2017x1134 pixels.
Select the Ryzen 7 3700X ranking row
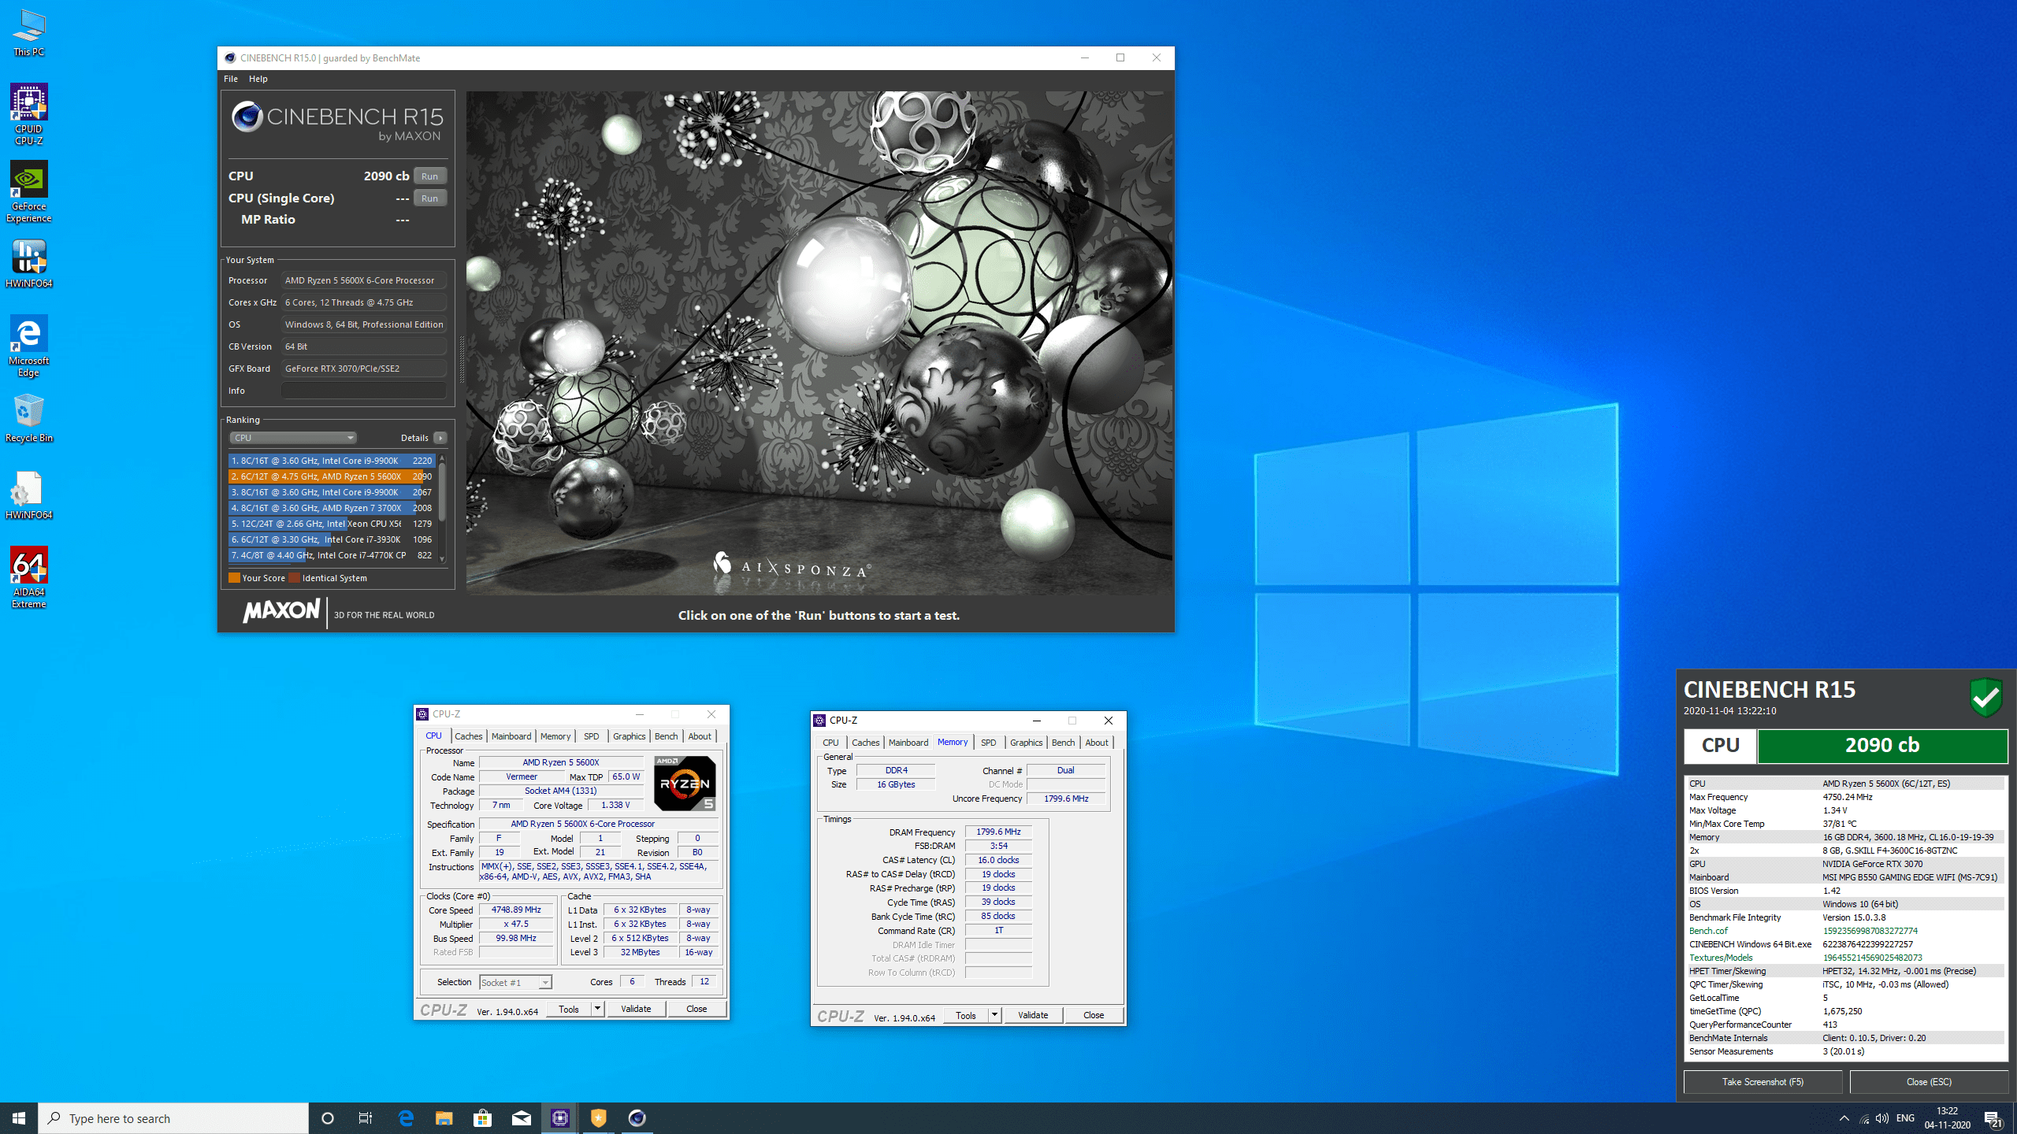332,508
